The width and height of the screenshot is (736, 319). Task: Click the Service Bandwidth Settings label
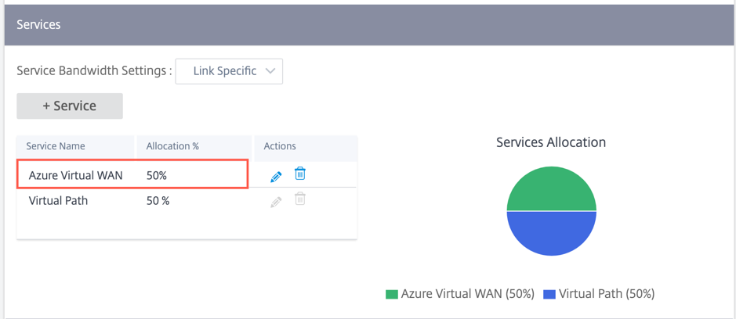click(94, 71)
